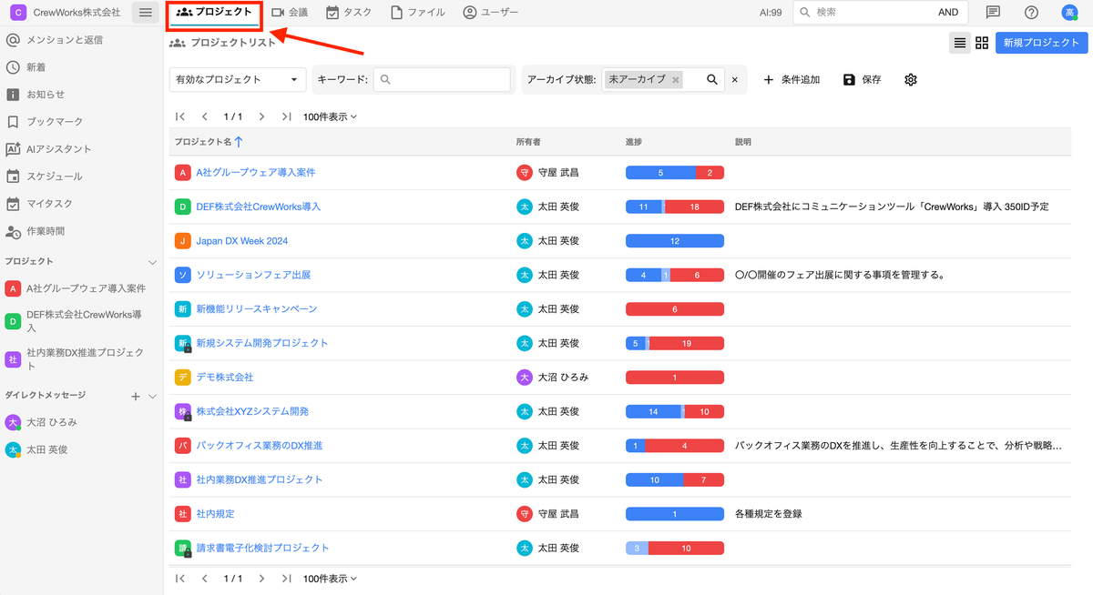Open the 会議 tab
The width and height of the screenshot is (1093, 595).
tap(290, 13)
